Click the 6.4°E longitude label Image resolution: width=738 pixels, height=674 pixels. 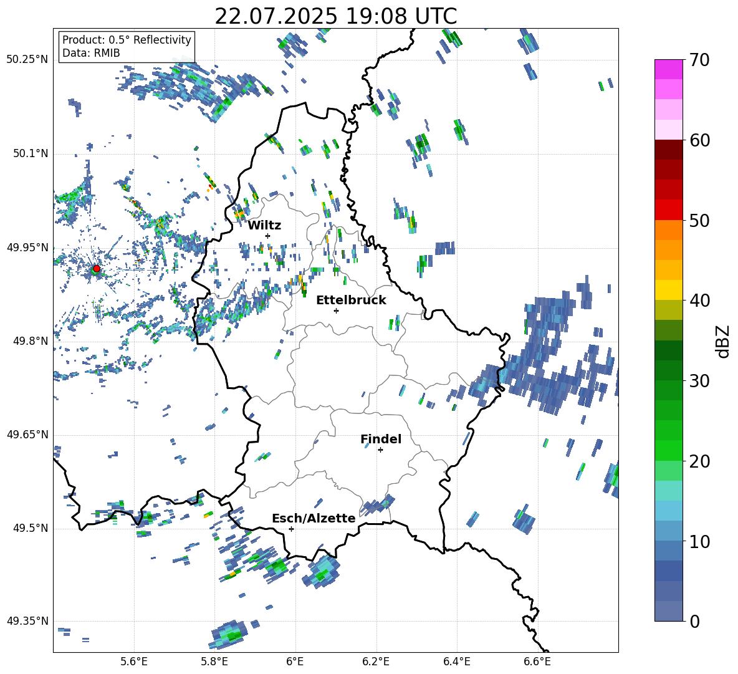[x=456, y=662]
